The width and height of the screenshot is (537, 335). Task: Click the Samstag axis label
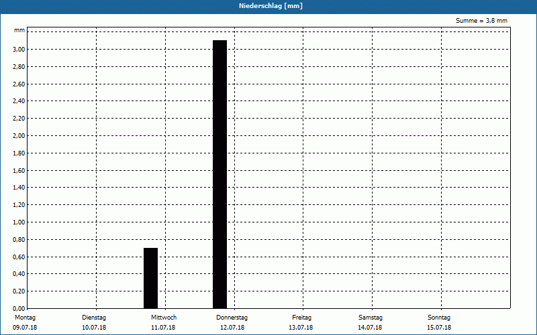click(371, 318)
